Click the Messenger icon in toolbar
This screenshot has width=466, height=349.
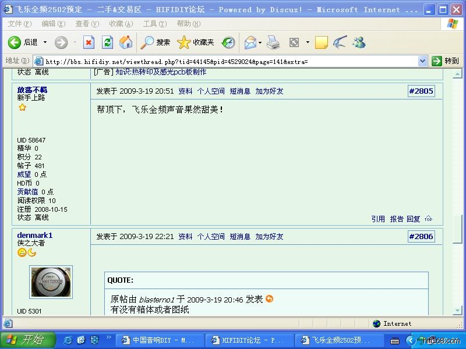pyautogui.click(x=359, y=42)
